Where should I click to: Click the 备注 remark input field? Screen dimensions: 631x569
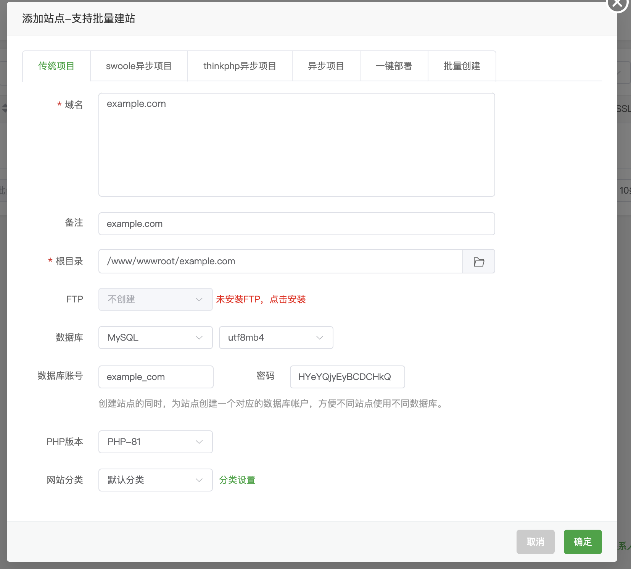[x=296, y=224]
